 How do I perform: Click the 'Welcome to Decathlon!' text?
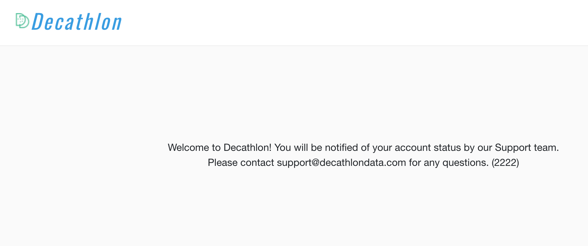click(220, 147)
